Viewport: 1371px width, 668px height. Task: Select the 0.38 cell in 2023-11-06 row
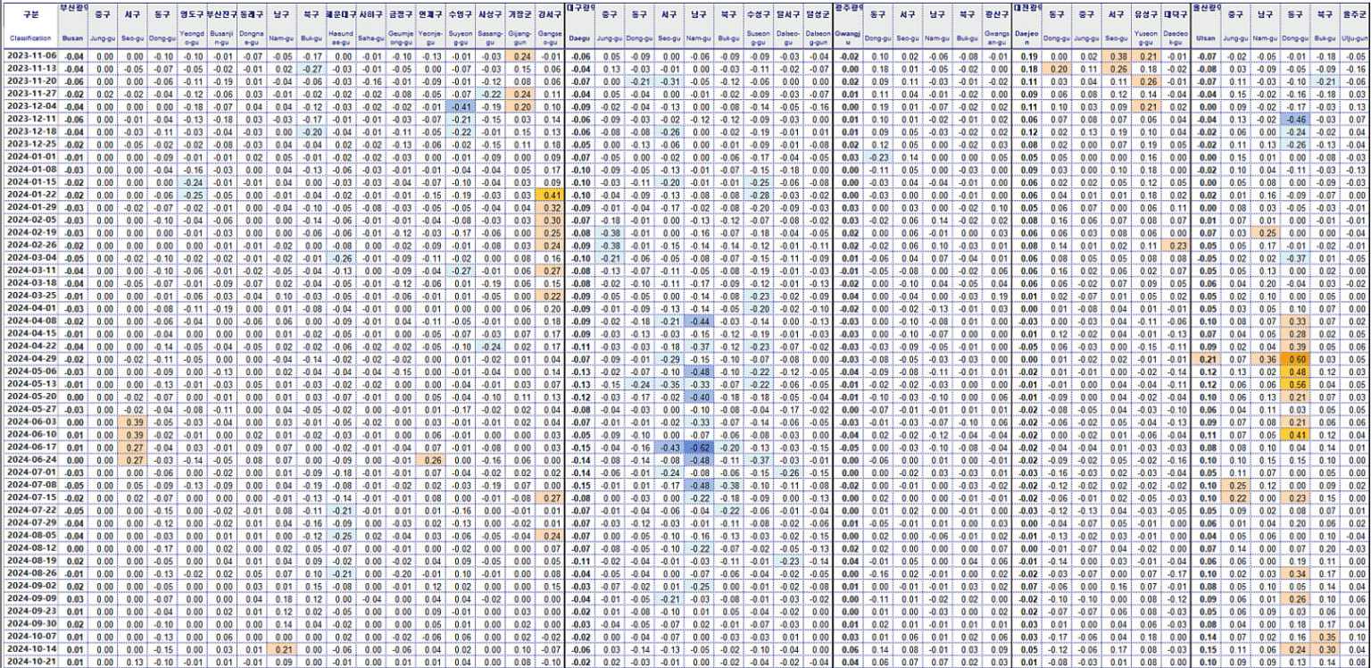(1116, 55)
